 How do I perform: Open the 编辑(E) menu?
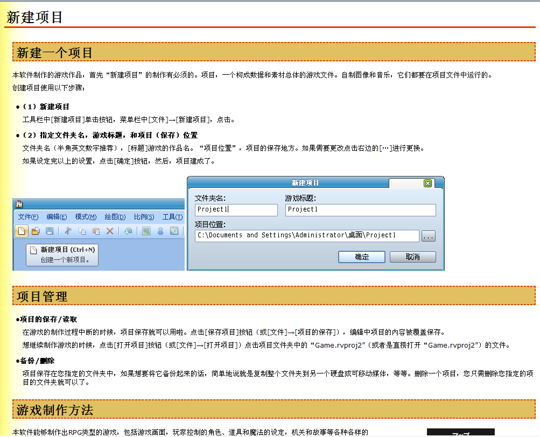(57, 217)
